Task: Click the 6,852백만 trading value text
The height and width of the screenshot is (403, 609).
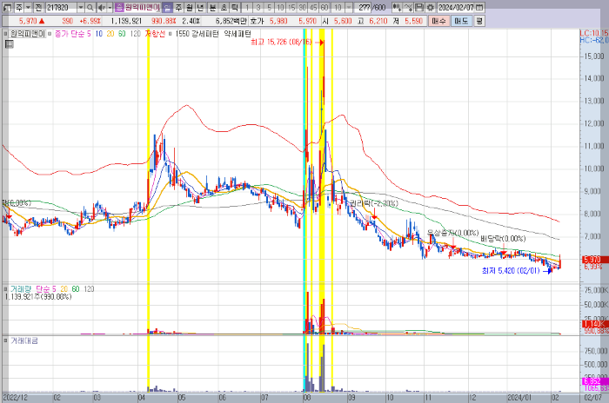Action: tap(231, 21)
